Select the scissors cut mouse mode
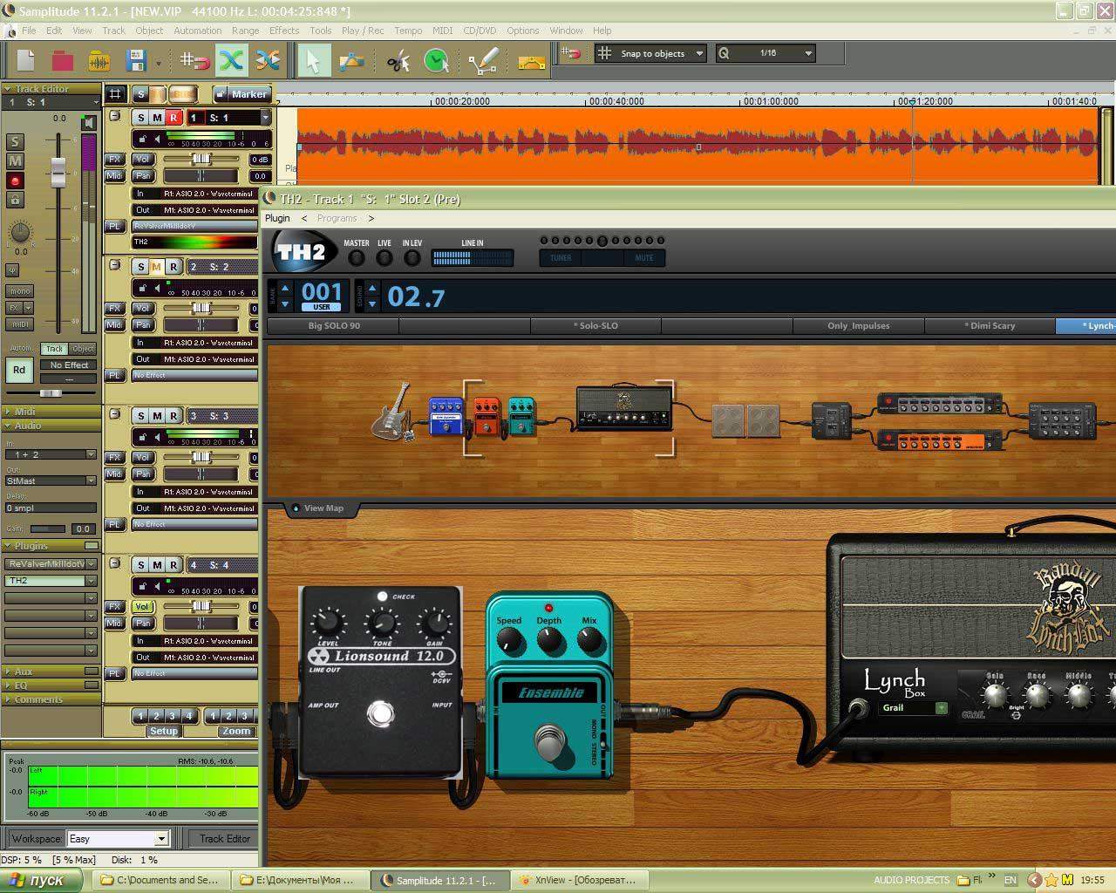Viewport: 1116px width, 893px height. point(398,60)
